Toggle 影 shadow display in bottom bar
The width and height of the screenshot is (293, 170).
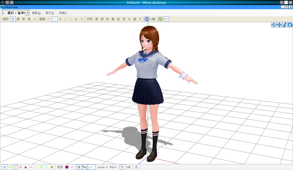tap(122, 167)
